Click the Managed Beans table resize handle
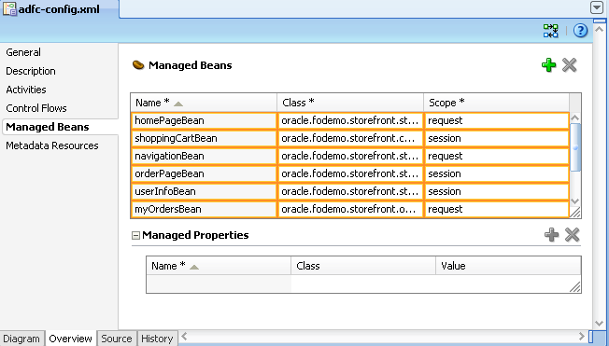This screenshot has height=346, width=609. (x=575, y=213)
